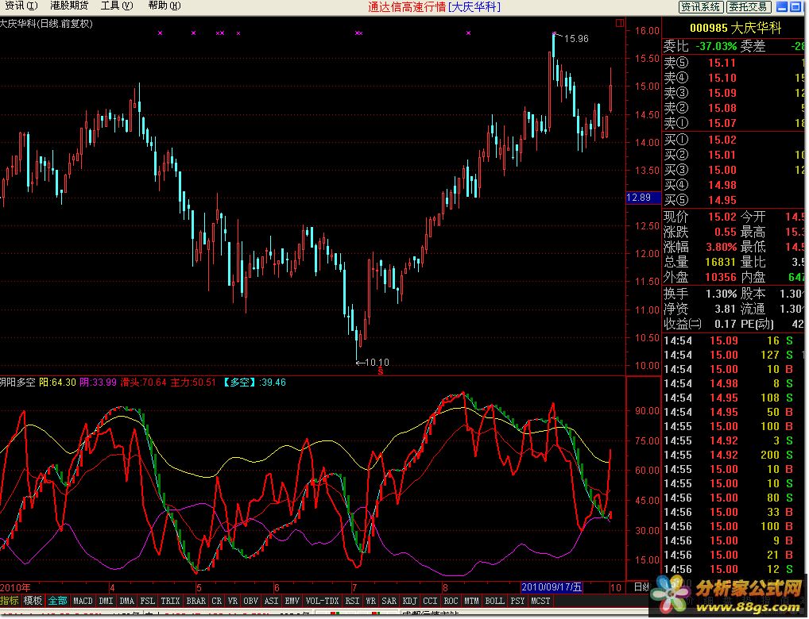Click the 换手 1.30% value

coord(721,294)
